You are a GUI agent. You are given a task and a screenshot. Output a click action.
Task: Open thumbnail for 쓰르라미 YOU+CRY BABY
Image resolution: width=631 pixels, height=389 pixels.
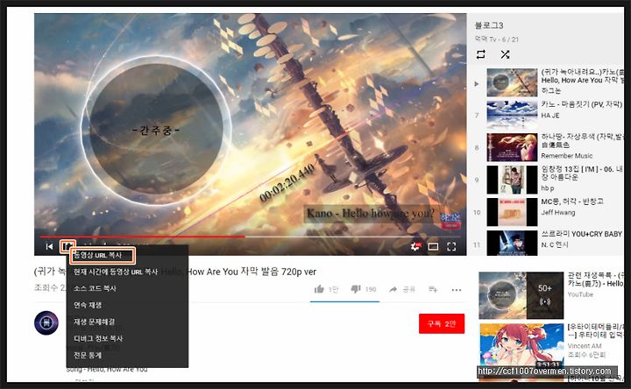coord(512,243)
